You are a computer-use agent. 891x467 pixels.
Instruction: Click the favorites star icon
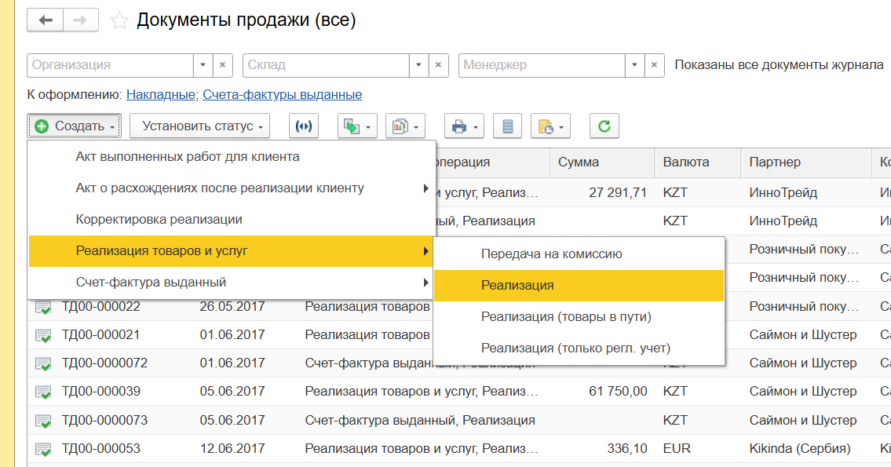[119, 20]
